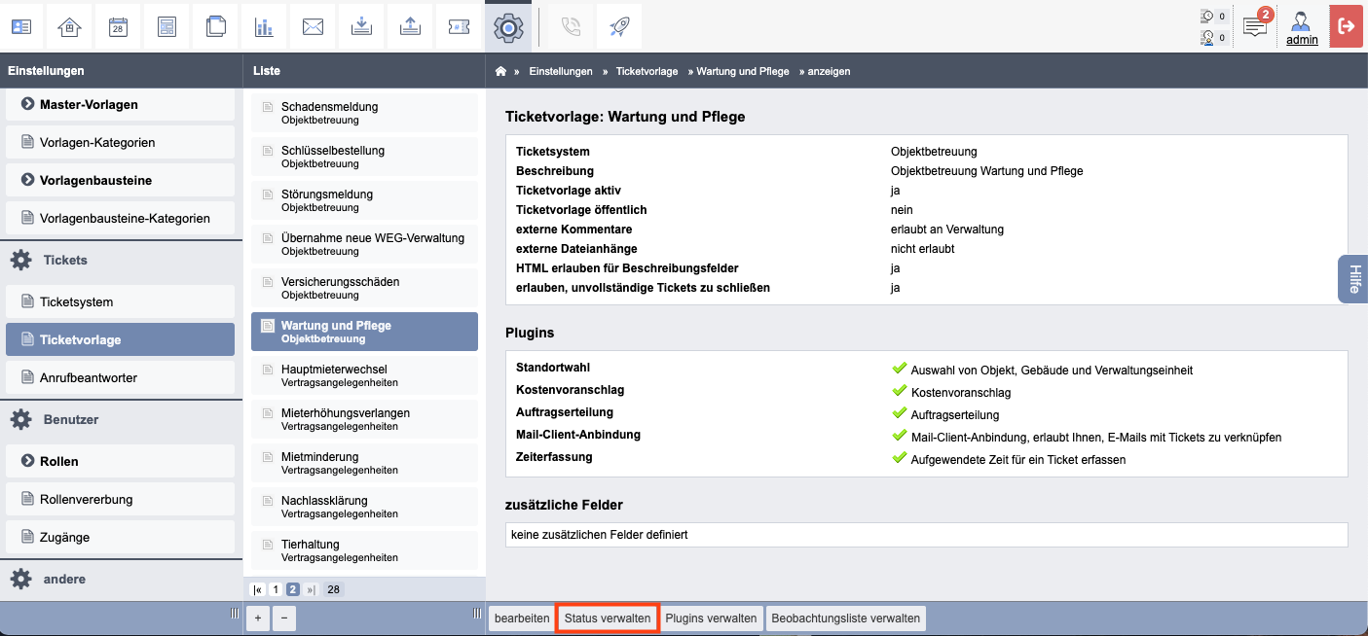
Task: Open Ticketsystem settings entry
Action: (x=121, y=301)
